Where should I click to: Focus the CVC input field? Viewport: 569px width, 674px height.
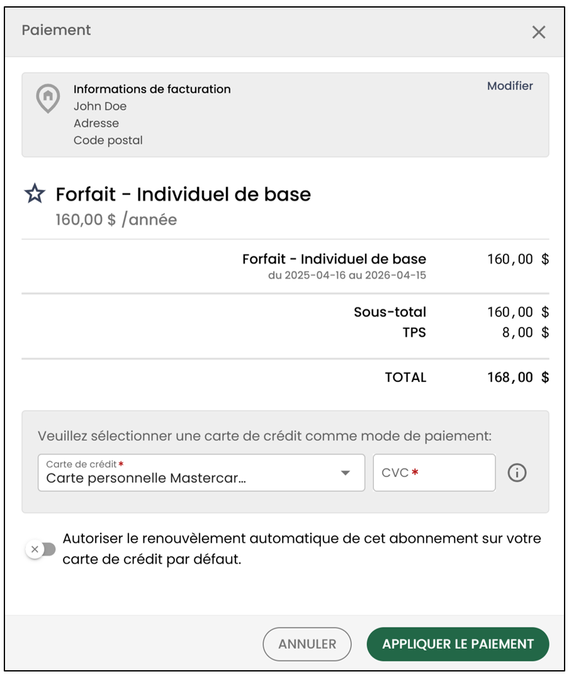coord(434,473)
